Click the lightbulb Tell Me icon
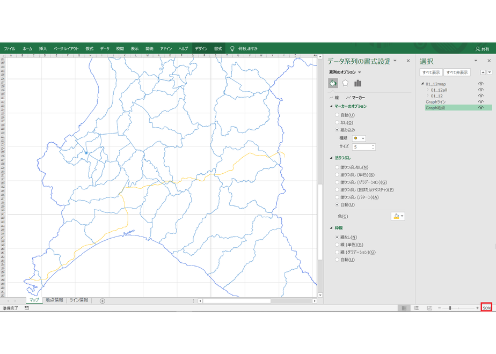This screenshot has height=354, width=496. [x=232, y=49]
